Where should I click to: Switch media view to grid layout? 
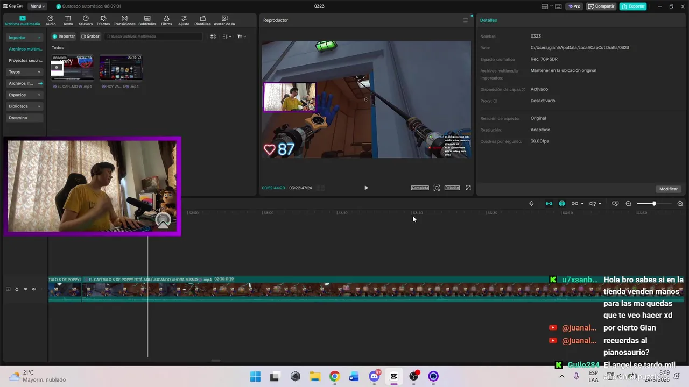pyautogui.click(x=213, y=37)
